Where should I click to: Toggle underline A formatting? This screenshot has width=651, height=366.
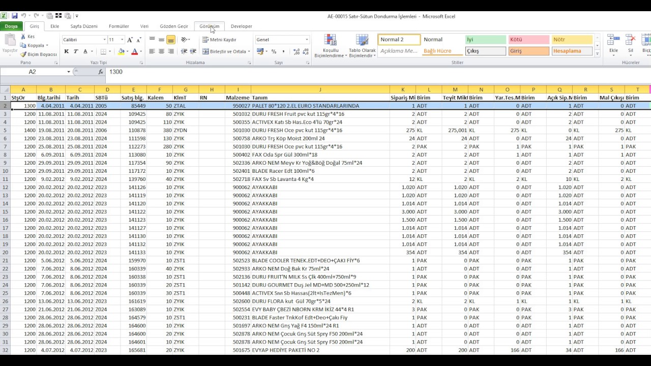click(85, 51)
